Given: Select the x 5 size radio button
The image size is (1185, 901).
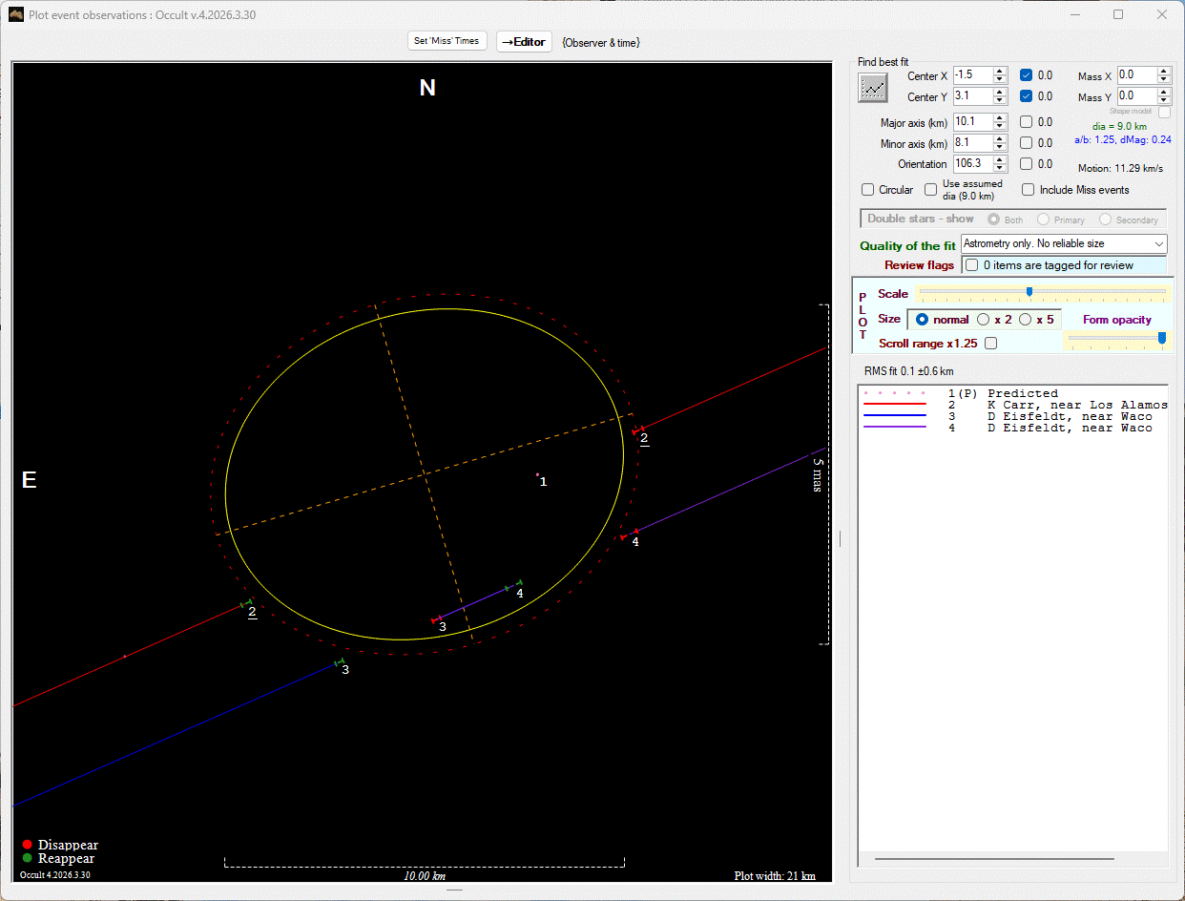Looking at the screenshot, I should [x=1026, y=320].
